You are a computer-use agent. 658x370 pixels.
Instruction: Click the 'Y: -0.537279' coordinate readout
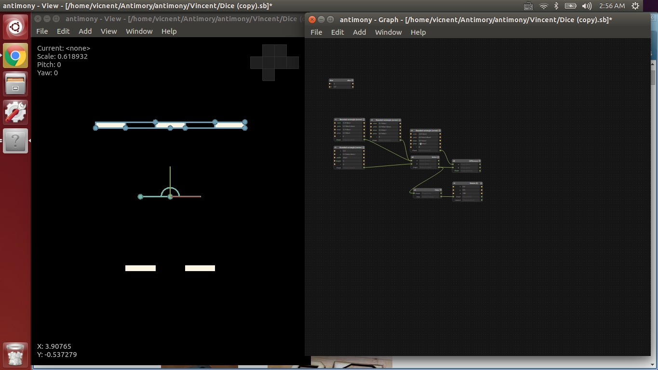pos(57,355)
